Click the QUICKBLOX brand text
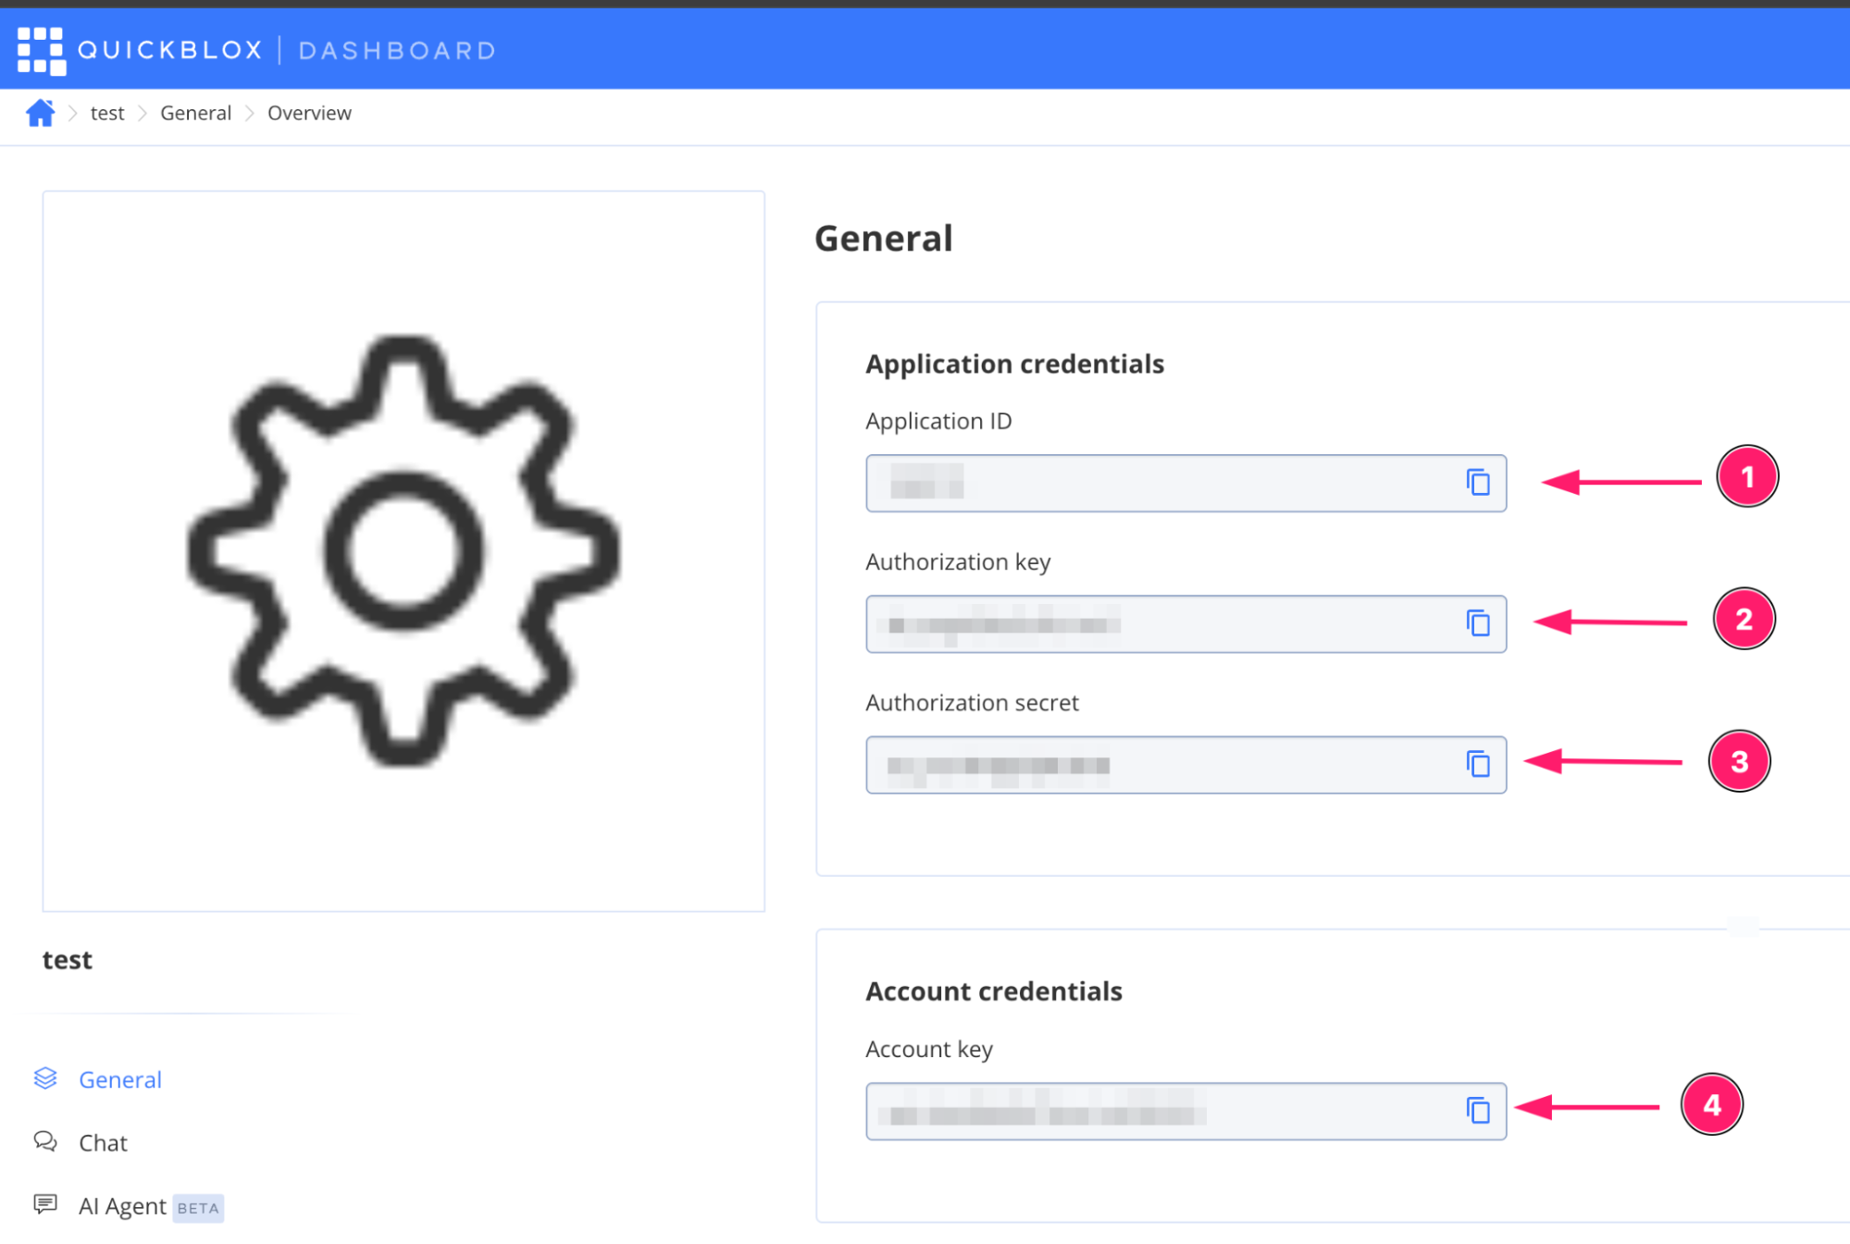Image resolution: width=1850 pixels, height=1244 pixels. (x=170, y=50)
